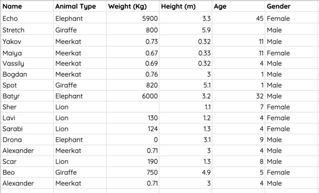This screenshot has height=193, width=319.
Task: Click Bogdan's height cell
Action: [186, 74]
